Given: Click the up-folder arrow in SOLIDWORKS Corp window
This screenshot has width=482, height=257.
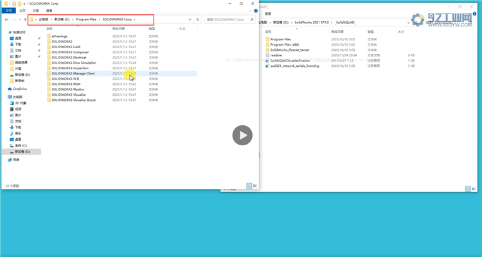Looking at the screenshot, I should coord(25,19).
